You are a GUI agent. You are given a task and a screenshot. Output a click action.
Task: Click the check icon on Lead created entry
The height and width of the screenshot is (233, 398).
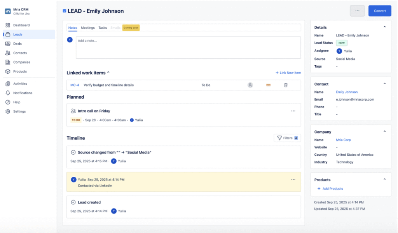coord(73,202)
